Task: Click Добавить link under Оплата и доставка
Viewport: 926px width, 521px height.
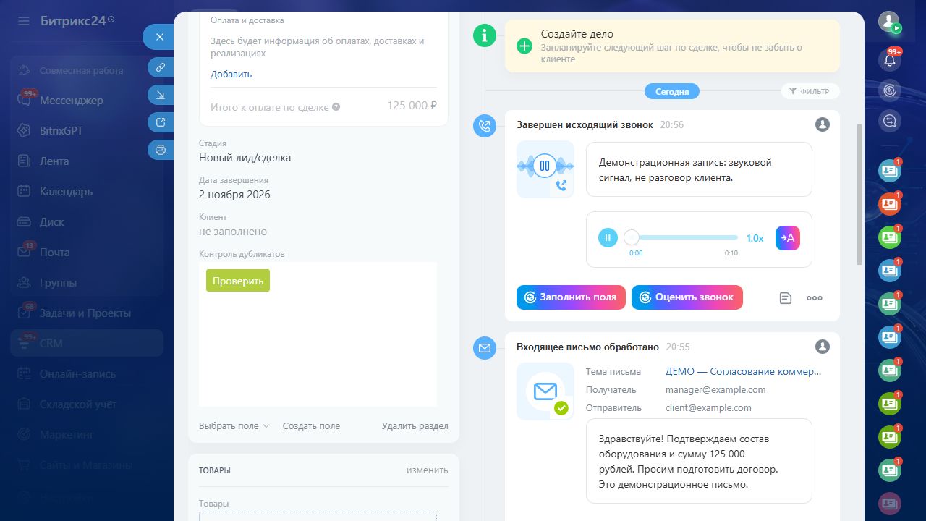Action: pyautogui.click(x=231, y=74)
